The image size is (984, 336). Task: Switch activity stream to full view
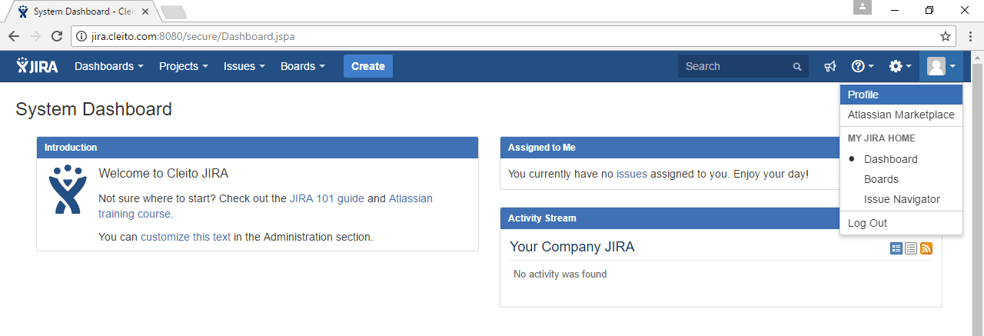(x=896, y=248)
